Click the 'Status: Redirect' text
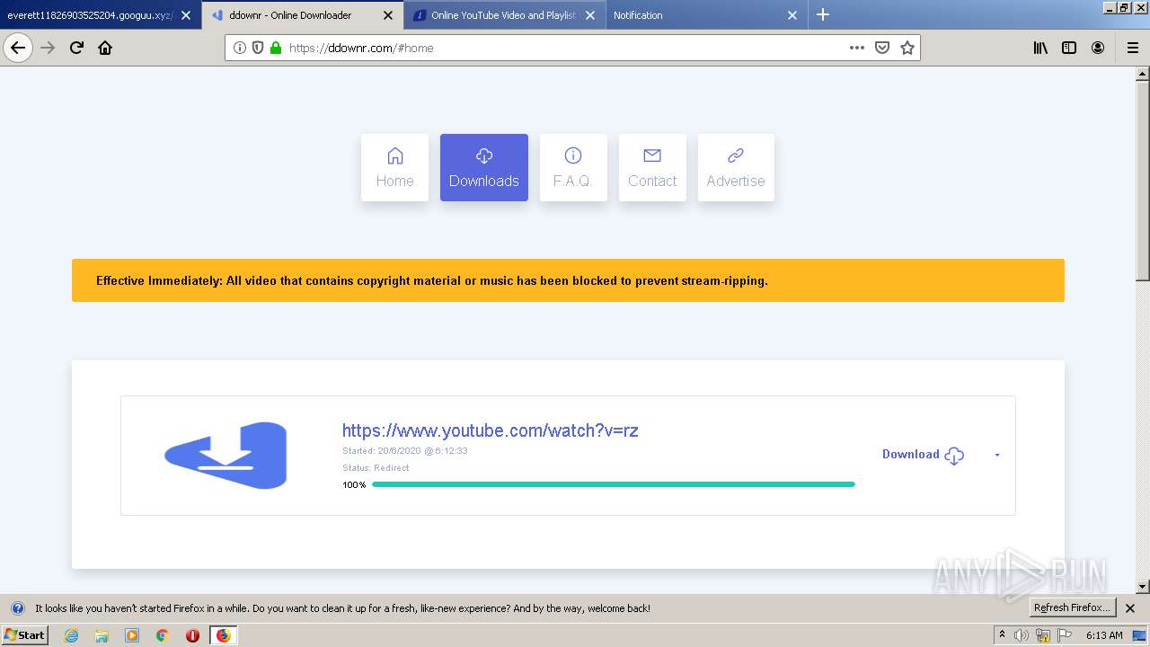 pos(376,468)
